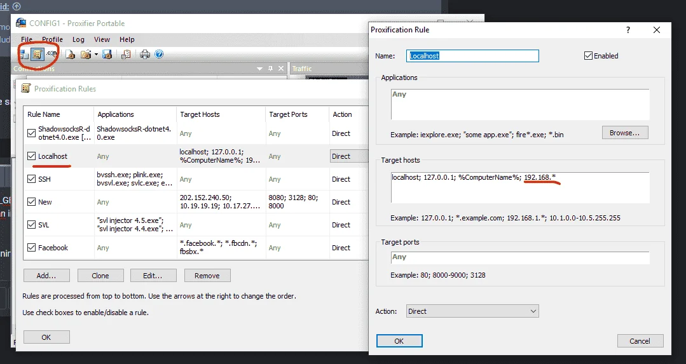686x364 pixels.
Task: Switch to the Traffic pane tab
Action: tap(302, 69)
